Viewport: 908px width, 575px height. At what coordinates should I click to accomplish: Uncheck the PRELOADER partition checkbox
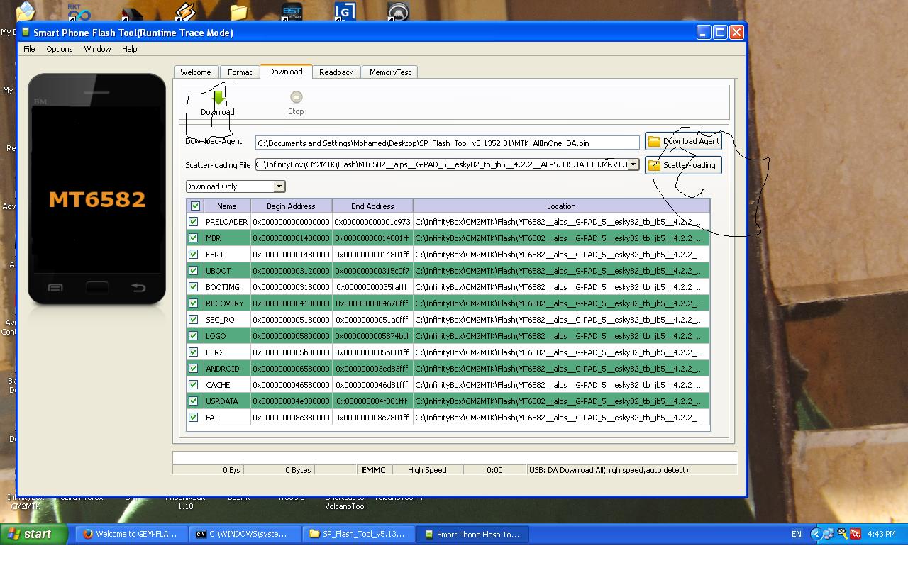194,222
